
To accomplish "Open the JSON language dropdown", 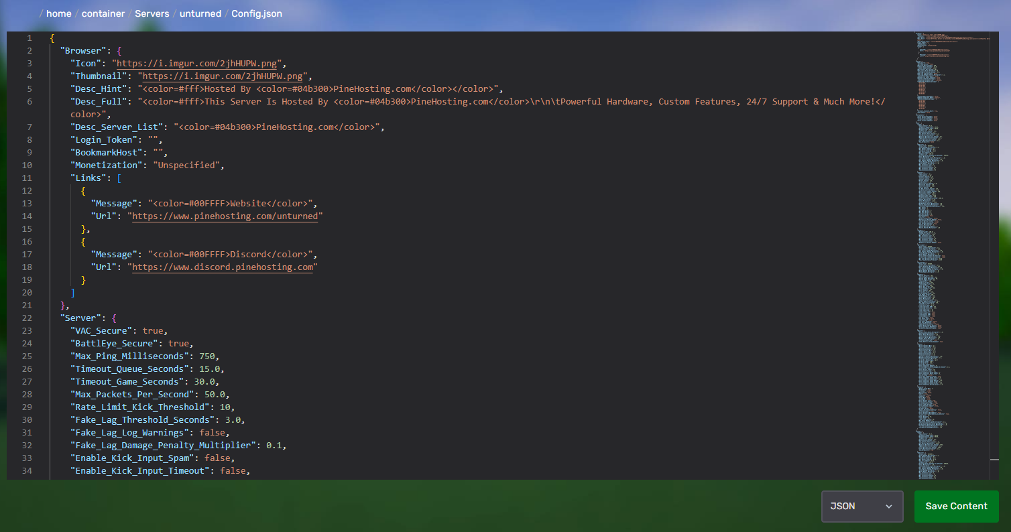I will pyautogui.click(x=861, y=507).
